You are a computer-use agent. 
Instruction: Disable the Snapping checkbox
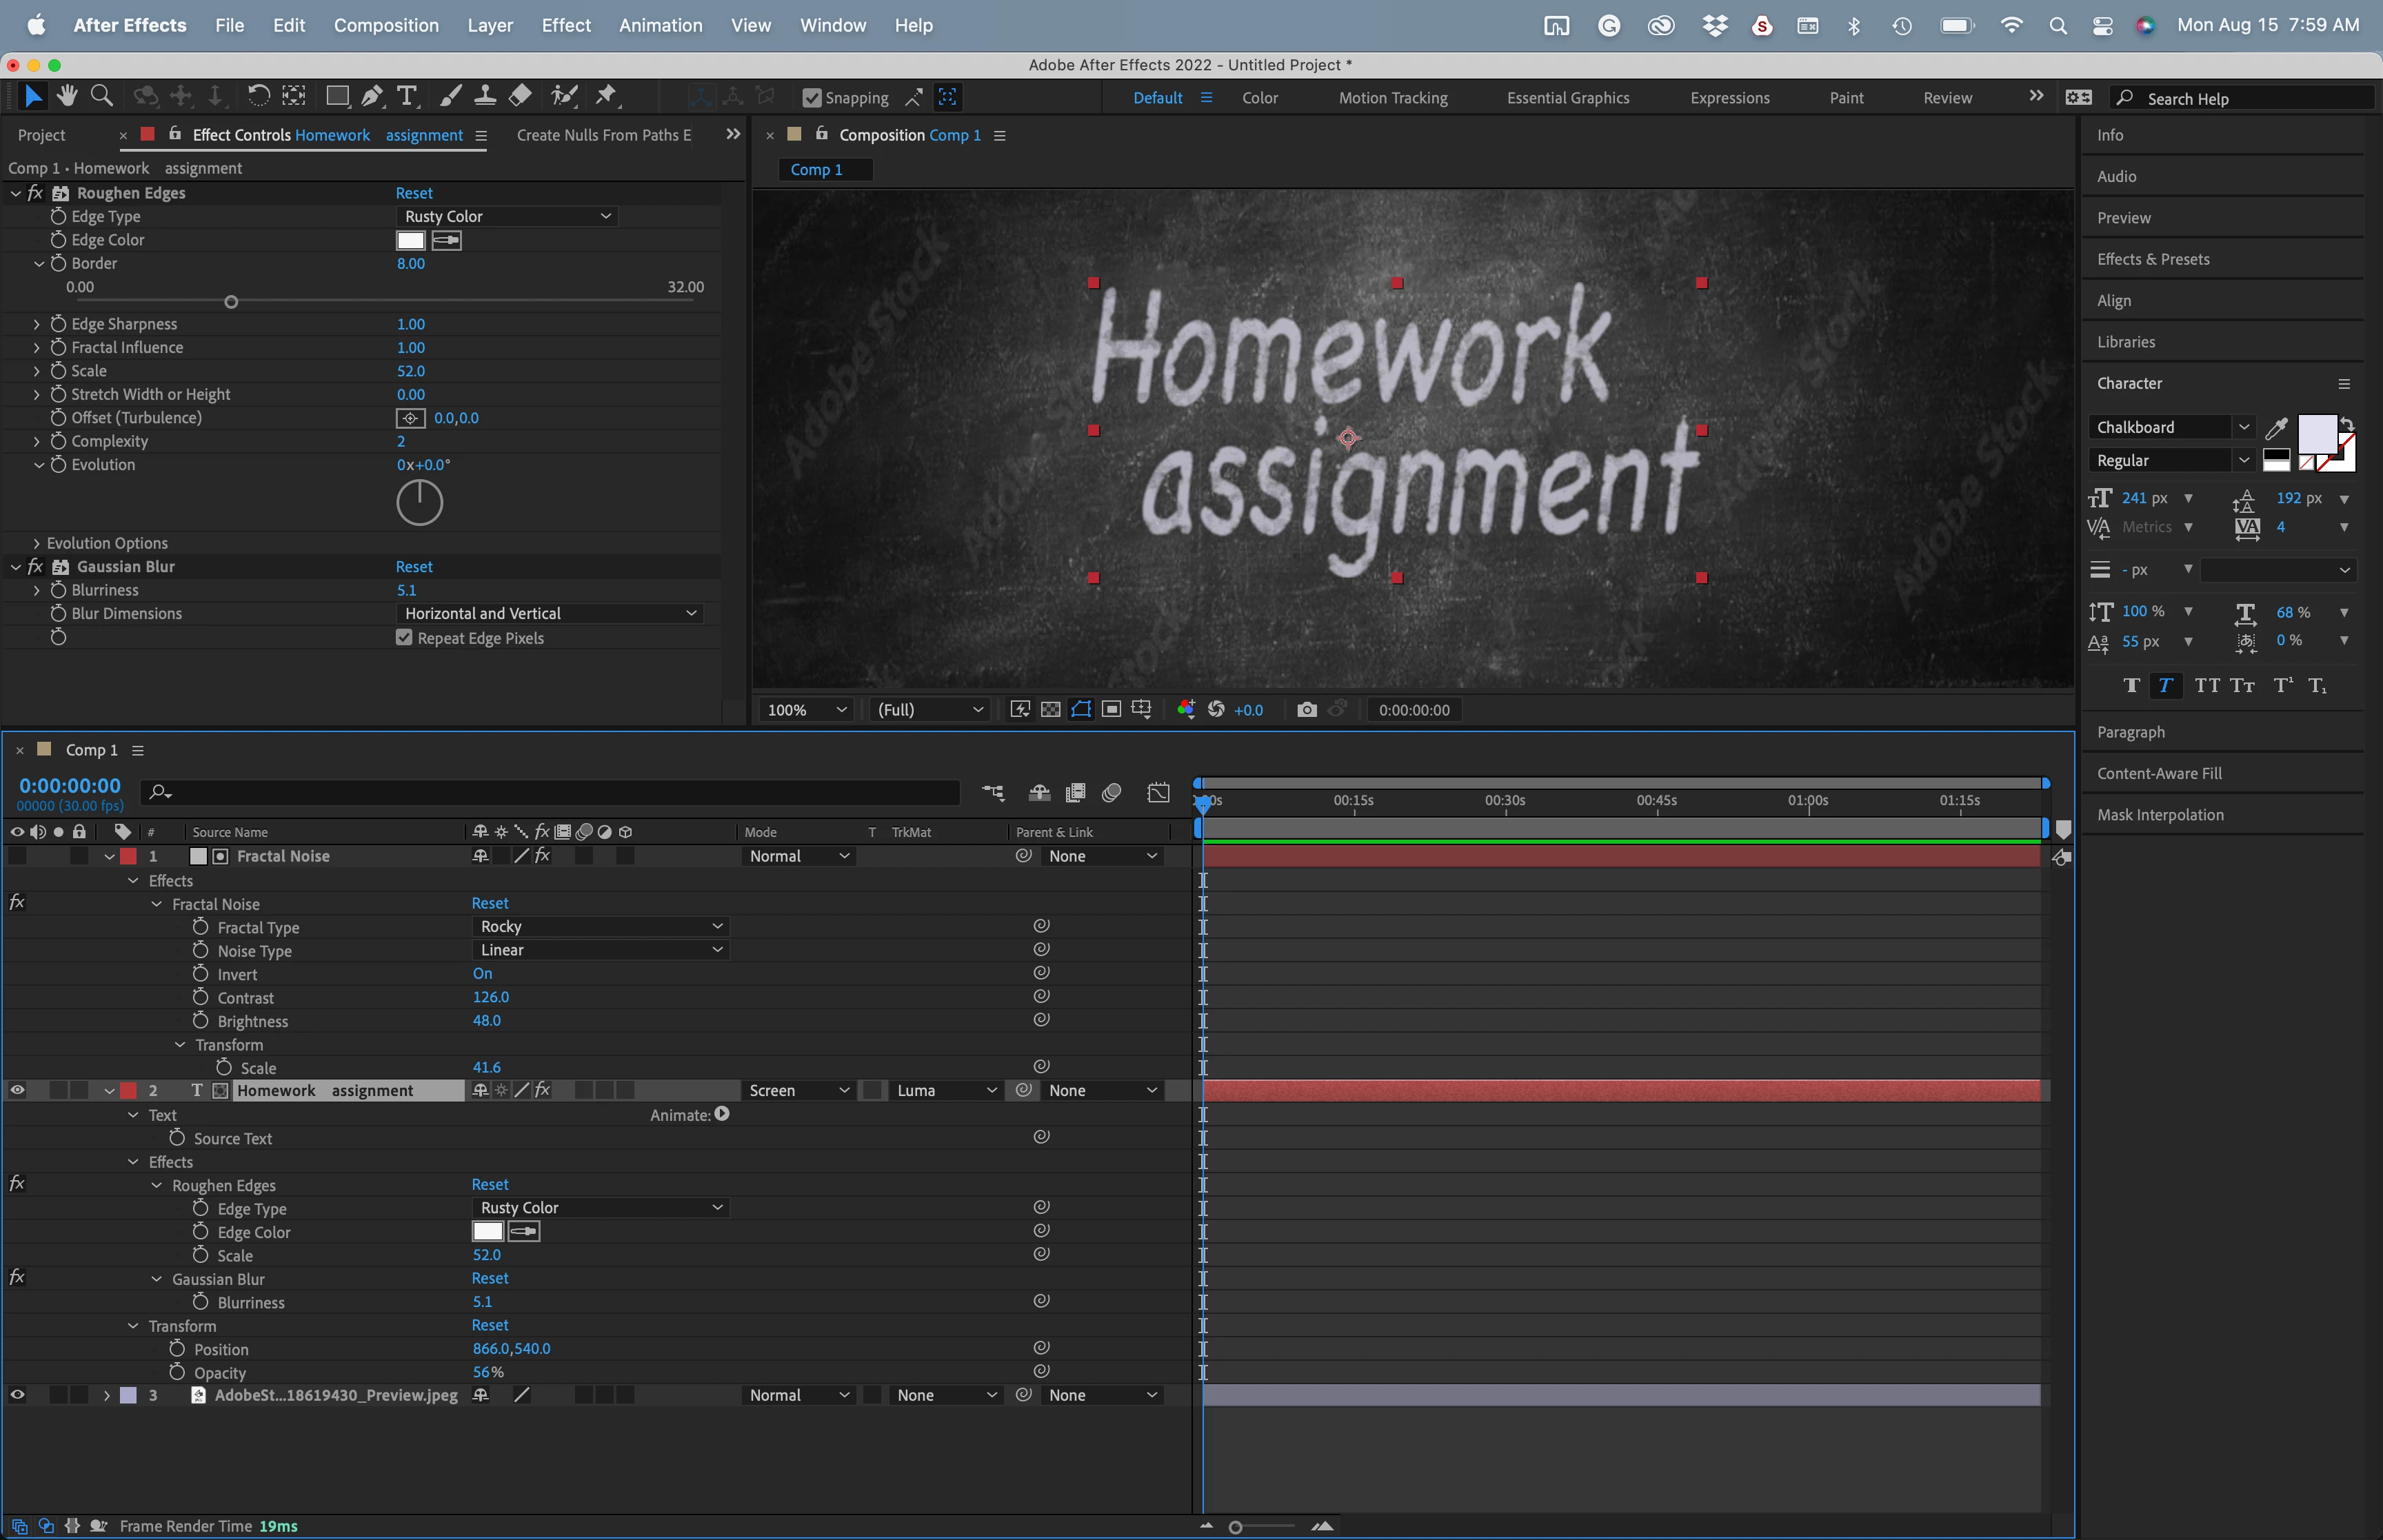pyautogui.click(x=812, y=98)
